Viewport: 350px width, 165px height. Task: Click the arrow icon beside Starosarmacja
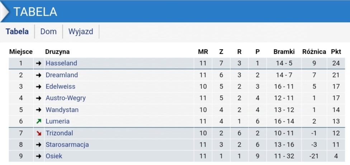[39, 145]
